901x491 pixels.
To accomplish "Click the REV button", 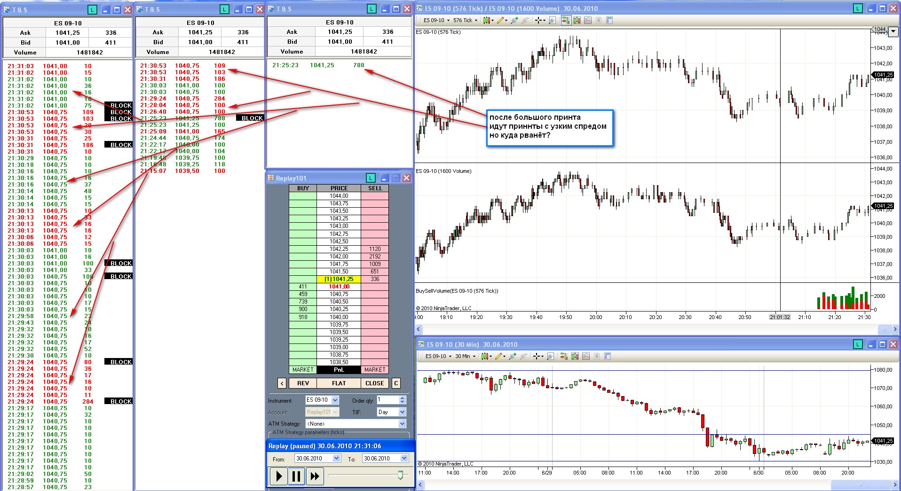I will (x=303, y=383).
